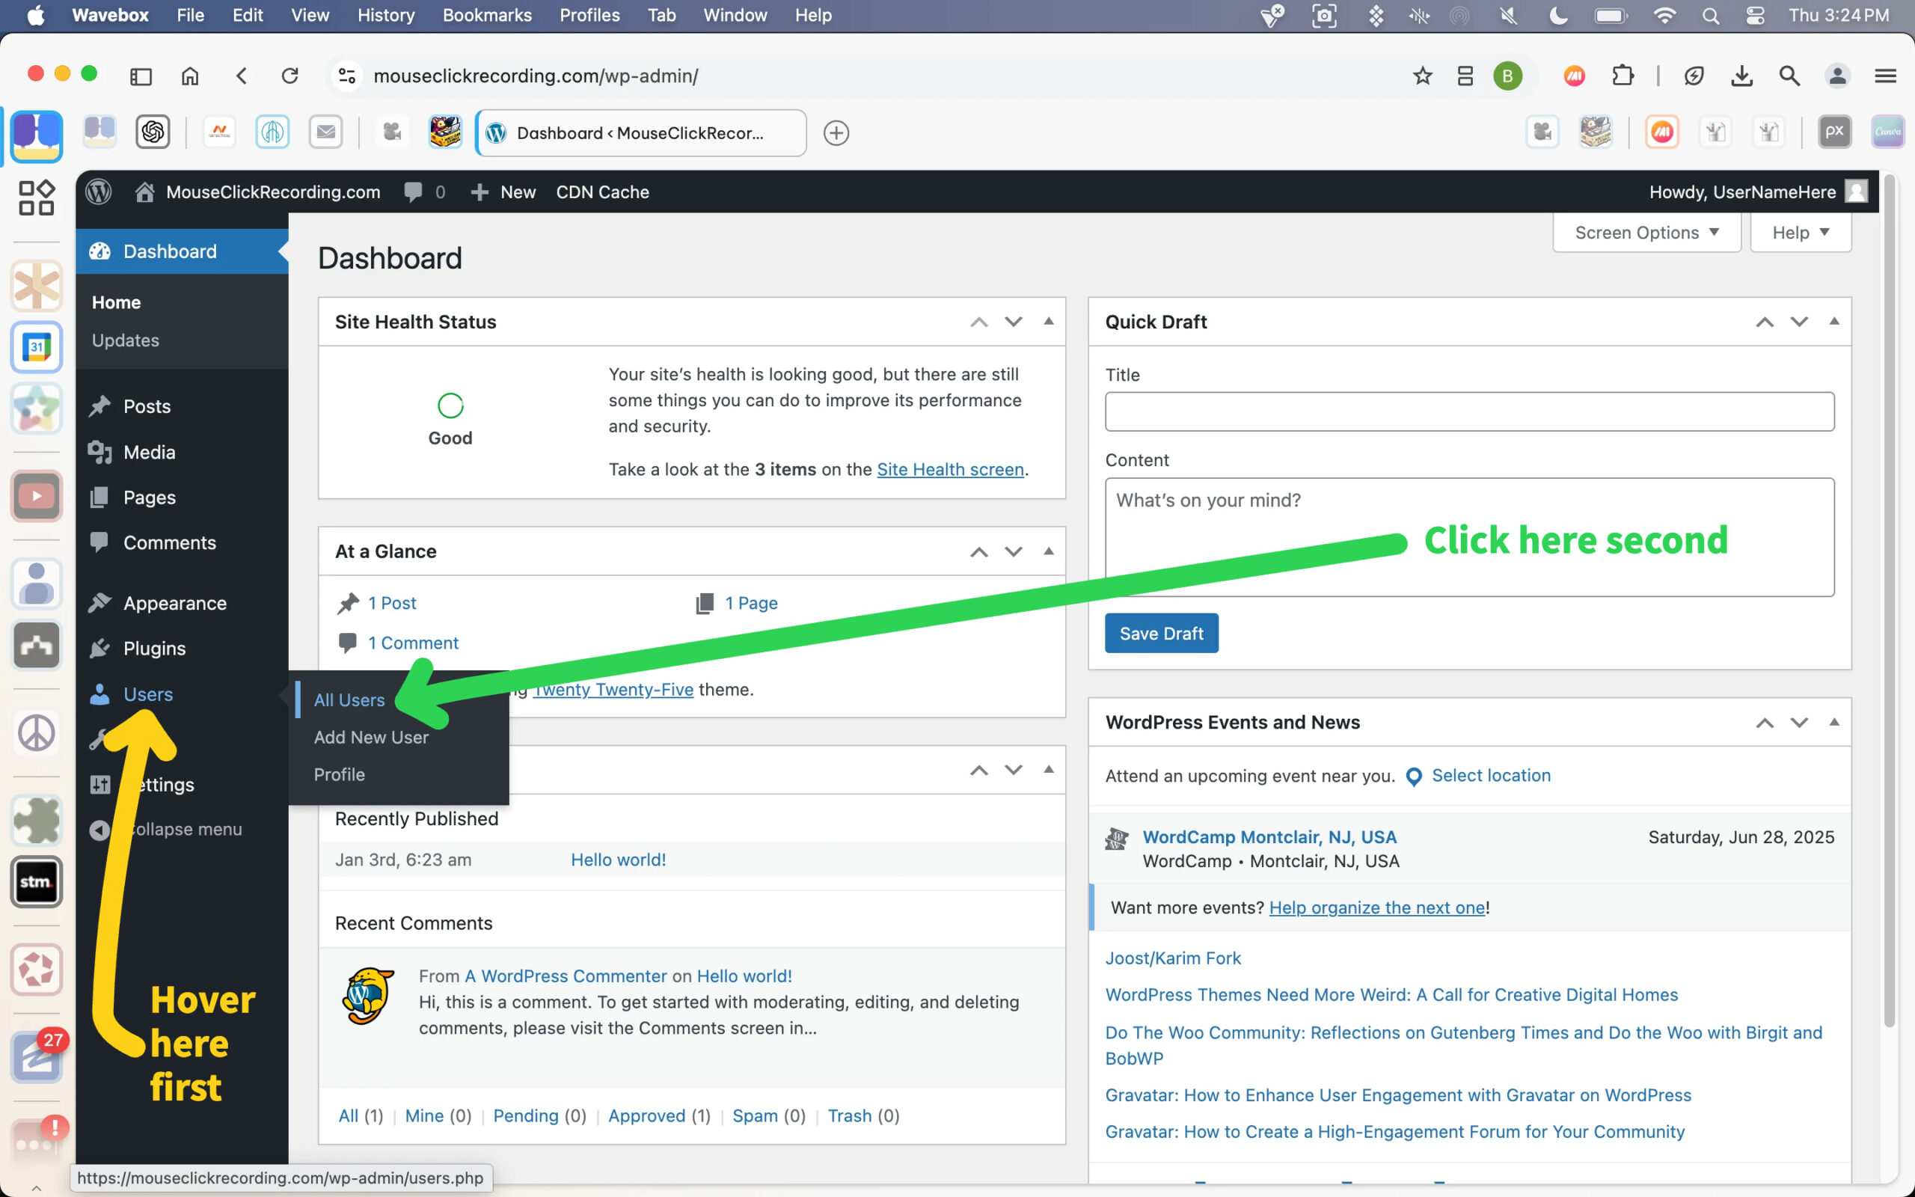Screen dimensions: 1915x1197
Task: Expand the Help dropdown tab
Action: point(1801,233)
